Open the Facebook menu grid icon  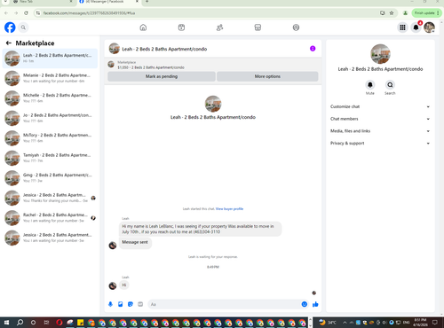[x=402, y=27]
